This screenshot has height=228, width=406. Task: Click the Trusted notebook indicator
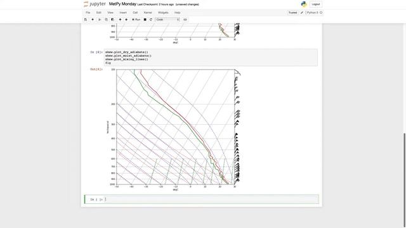tap(293, 13)
